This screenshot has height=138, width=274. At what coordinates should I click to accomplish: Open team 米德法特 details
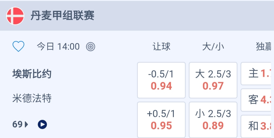32,98
